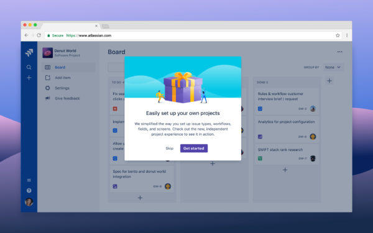Click the Give feedback megaphone icon
This screenshot has height=233, width=373.
coord(48,98)
